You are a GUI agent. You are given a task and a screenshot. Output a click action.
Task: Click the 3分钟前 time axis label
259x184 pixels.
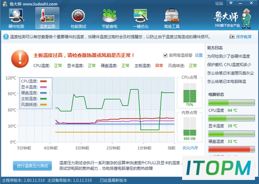click(x=82, y=148)
